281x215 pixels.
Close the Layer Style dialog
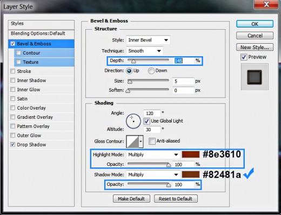pos(266,4)
